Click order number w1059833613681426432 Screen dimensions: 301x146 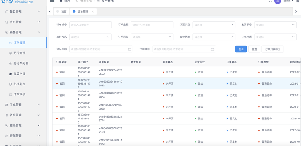point(110,84)
